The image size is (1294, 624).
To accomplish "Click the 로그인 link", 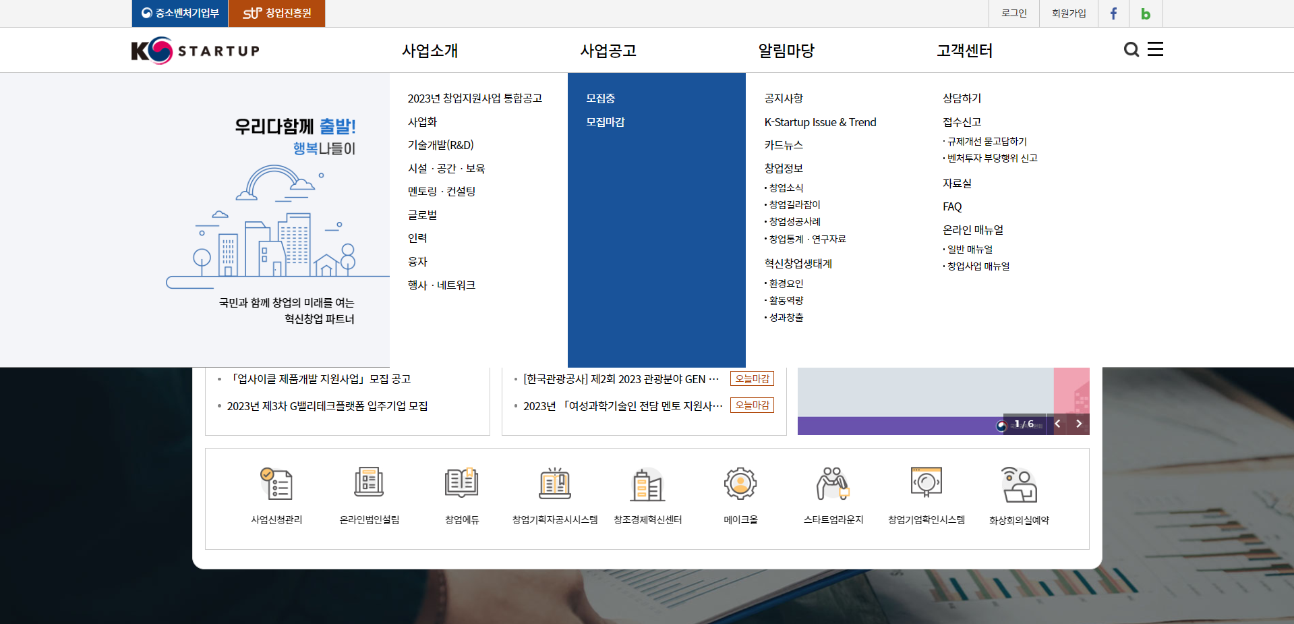I will click(x=1014, y=13).
